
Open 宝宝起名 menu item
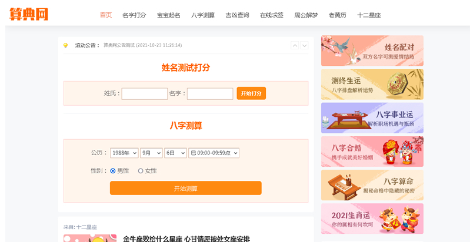(168, 15)
